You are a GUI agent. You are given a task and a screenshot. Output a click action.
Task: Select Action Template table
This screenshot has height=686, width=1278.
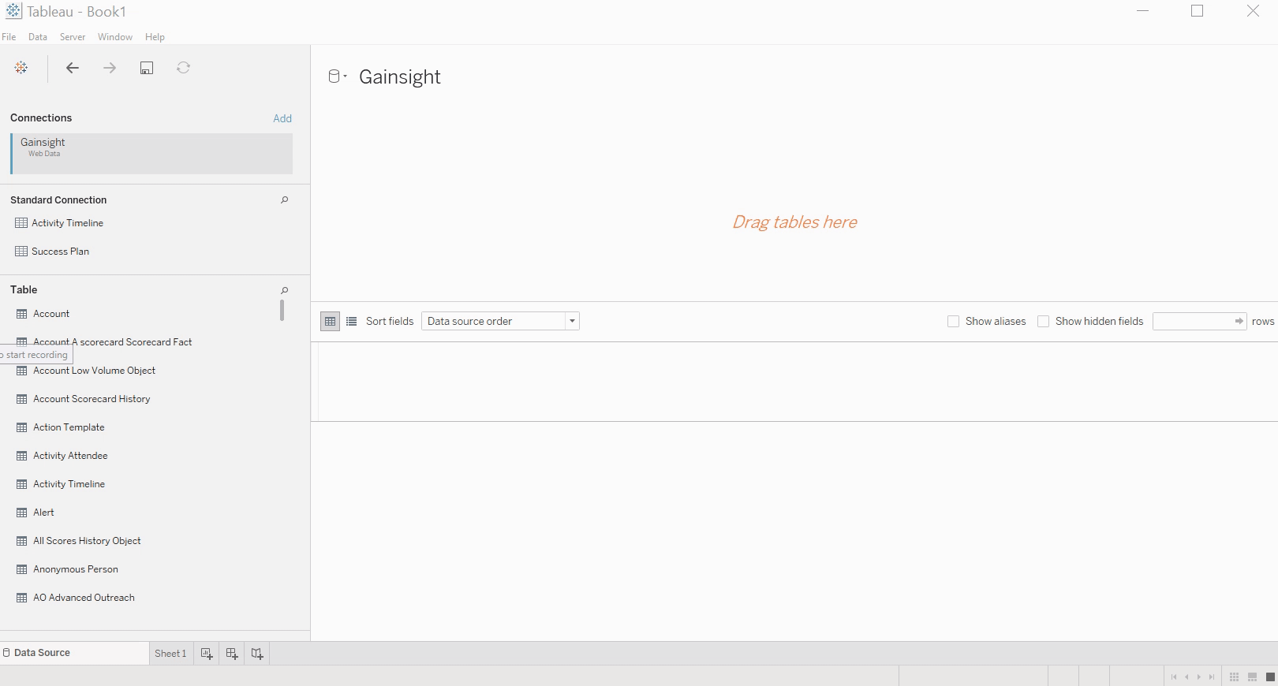tap(69, 427)
